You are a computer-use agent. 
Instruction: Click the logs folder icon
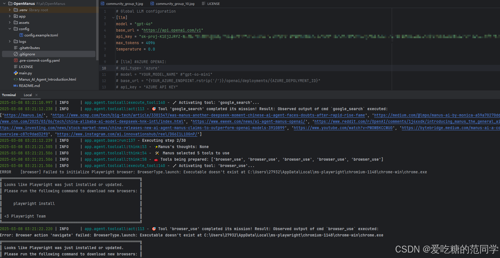(16, 42)
